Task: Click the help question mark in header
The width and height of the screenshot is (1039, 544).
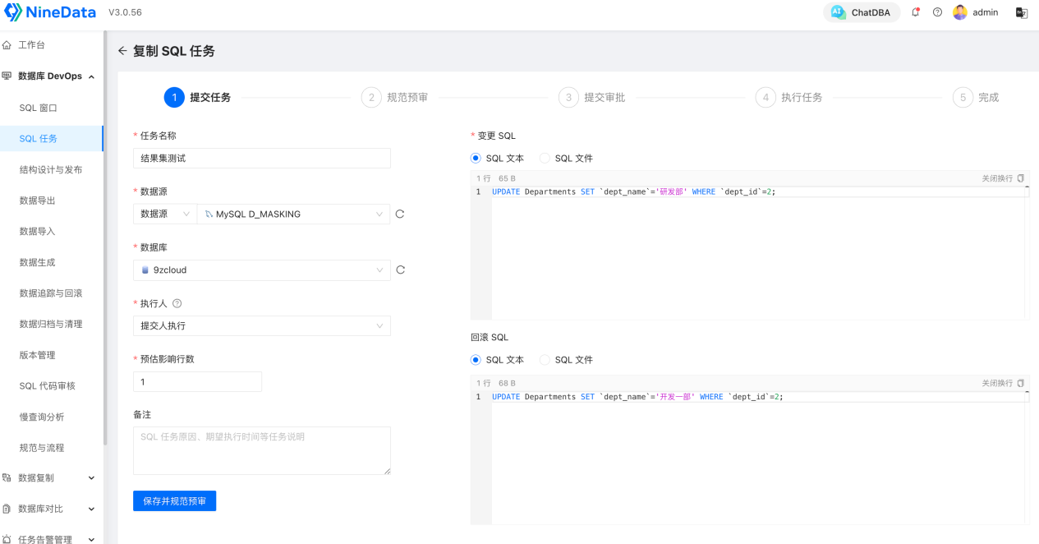Action: 937,12
